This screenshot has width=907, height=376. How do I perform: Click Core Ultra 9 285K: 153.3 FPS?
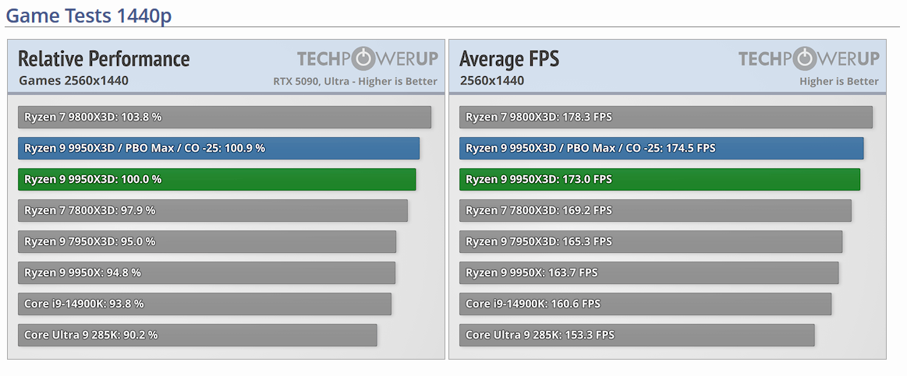pos(637,336)
